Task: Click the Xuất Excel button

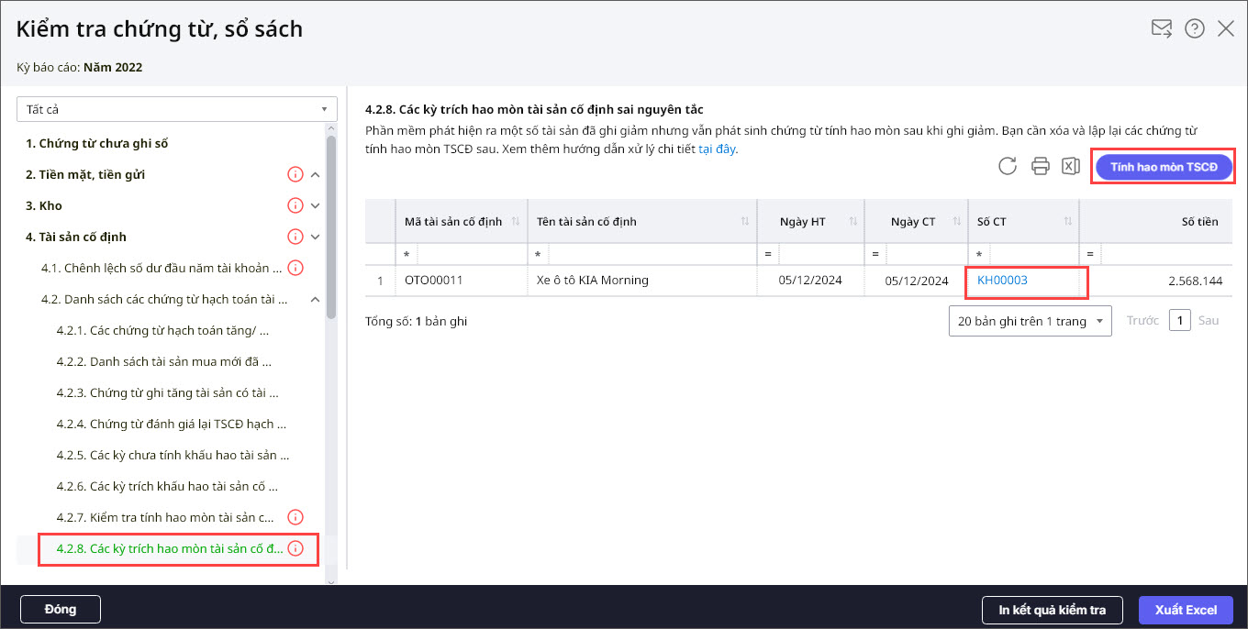Action: (1186, 610)
